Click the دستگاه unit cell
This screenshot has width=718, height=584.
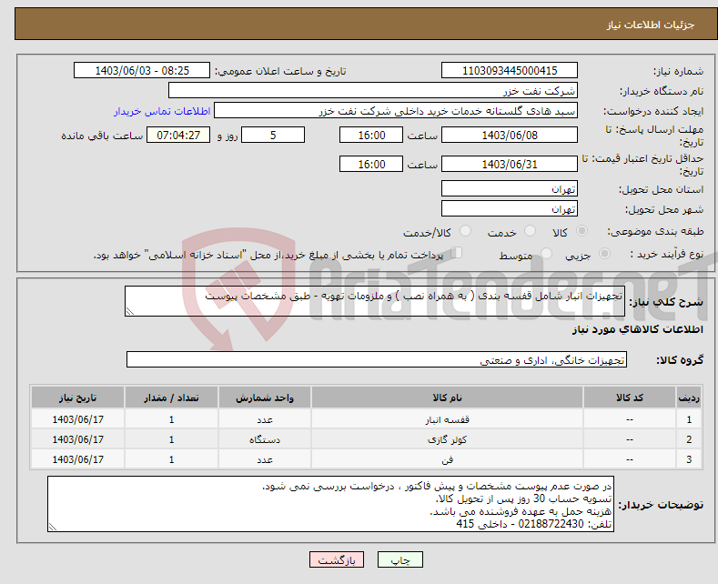[x=265, y=439]
